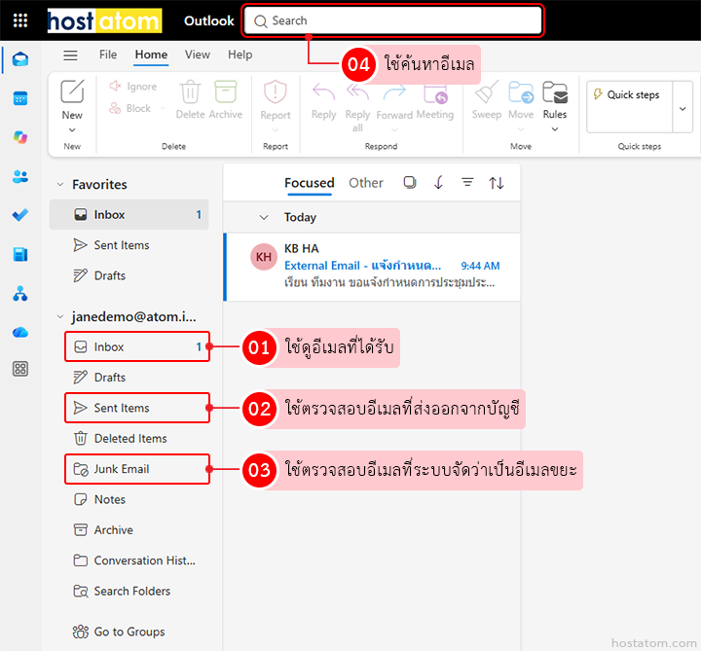Open Inbox under Favorites
The image size is (701, 651).
tap(129, 215)
